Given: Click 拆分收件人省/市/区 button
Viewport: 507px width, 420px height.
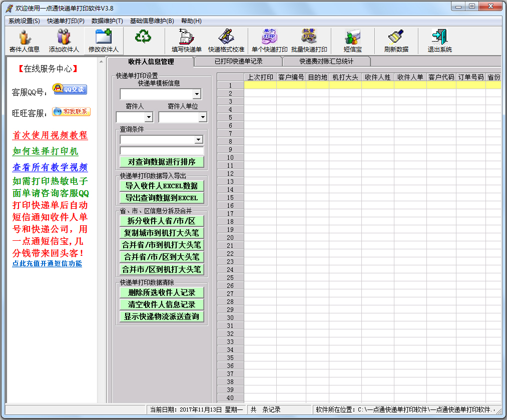Looking at the screenshot, I should tap(162, 221).
